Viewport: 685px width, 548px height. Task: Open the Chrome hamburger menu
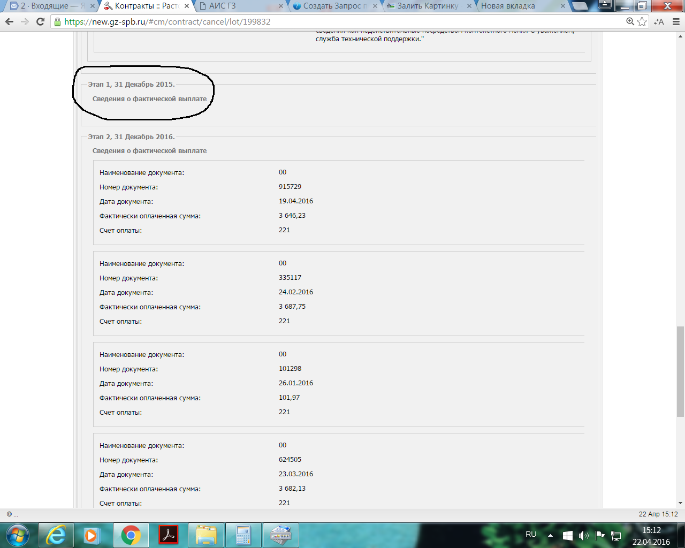[x=675, y=22]
